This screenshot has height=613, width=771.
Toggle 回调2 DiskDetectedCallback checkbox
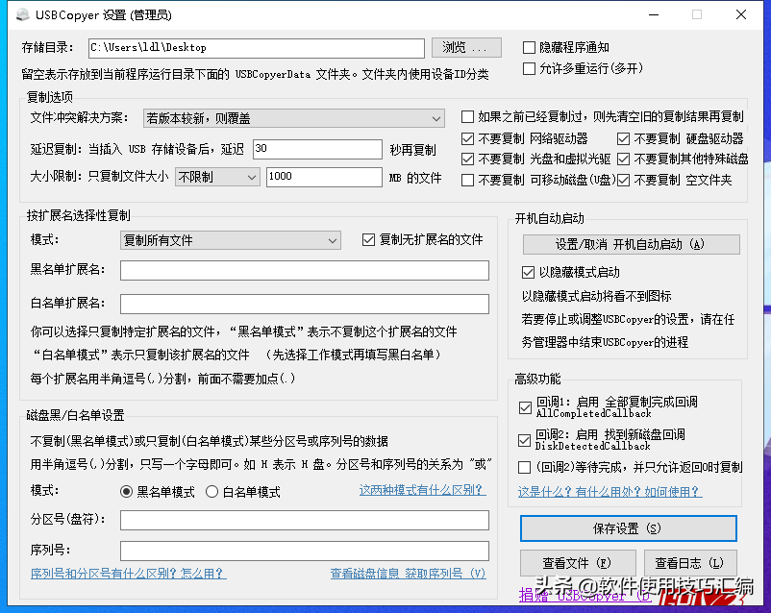click(524, 440)
